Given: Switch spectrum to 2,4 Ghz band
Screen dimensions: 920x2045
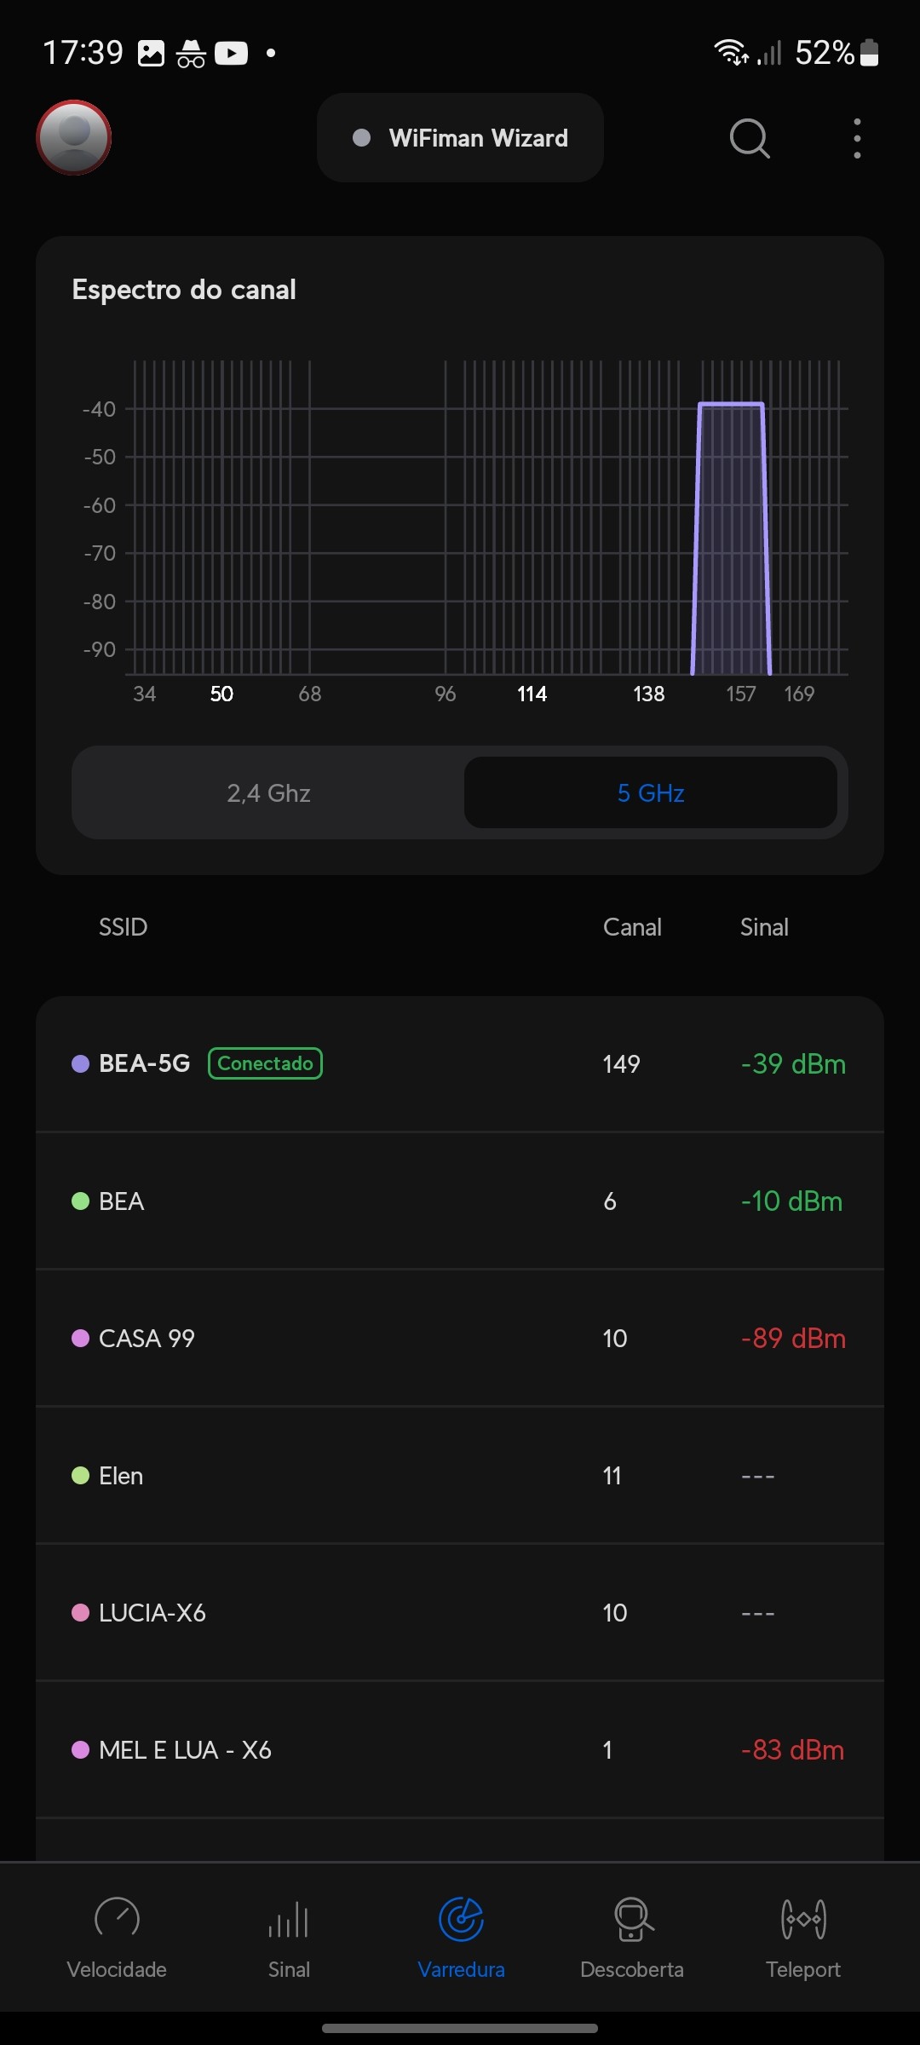Looking at the screenshot, I should pyautogui.click(x=268, y=793).
